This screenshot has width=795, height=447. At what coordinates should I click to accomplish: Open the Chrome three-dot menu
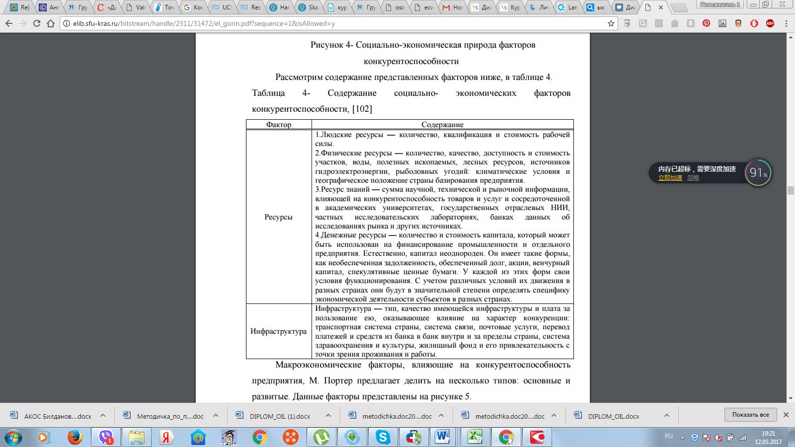click(x=786, y=23)
